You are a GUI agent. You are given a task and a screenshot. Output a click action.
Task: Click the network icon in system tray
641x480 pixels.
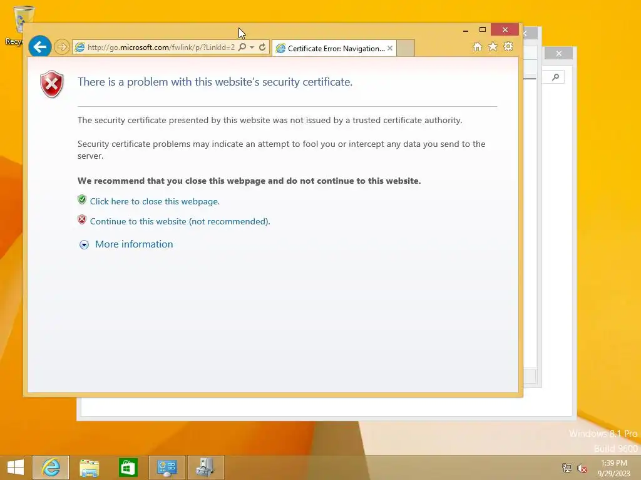click(x=567, y=467)
